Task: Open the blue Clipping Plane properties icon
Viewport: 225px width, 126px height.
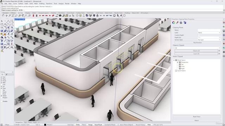Action: (x=185, y=22)
